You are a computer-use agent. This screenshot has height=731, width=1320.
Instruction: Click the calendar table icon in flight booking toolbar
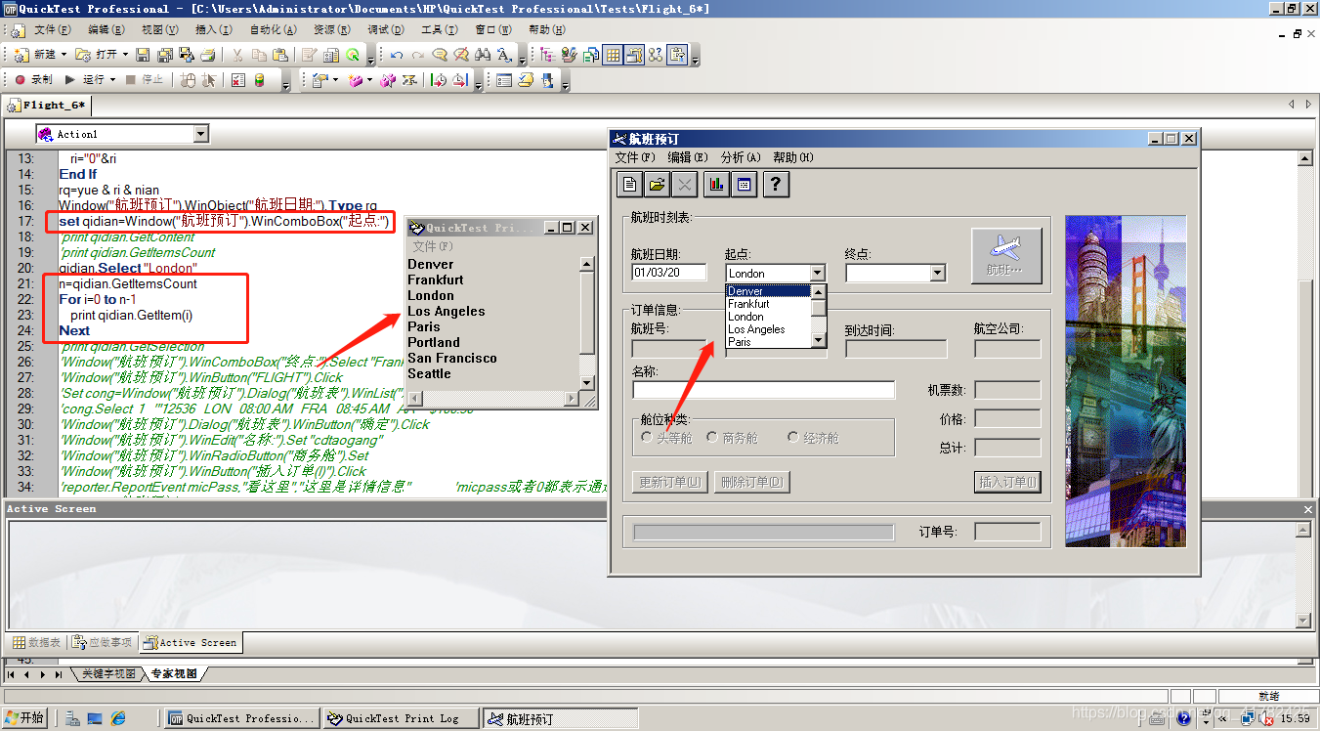[745, 184]
